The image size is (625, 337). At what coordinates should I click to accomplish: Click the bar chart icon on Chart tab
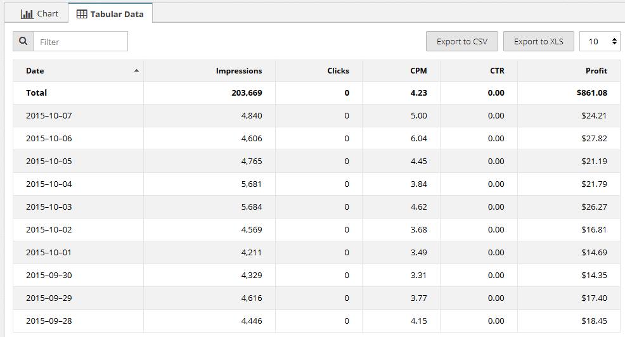pos(27,14)
